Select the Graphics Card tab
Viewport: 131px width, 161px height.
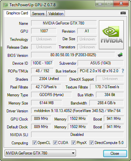pos(17,13)
